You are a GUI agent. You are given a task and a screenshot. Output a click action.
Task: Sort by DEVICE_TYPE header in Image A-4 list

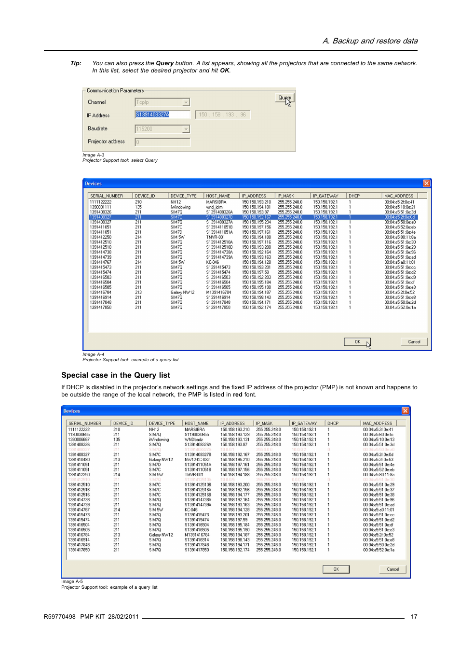pos(186,196)
